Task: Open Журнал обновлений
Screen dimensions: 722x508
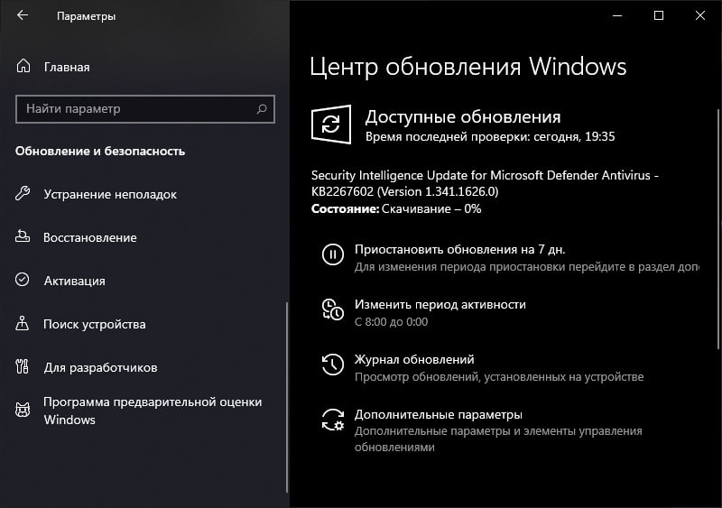Action: tap(414, 359)
